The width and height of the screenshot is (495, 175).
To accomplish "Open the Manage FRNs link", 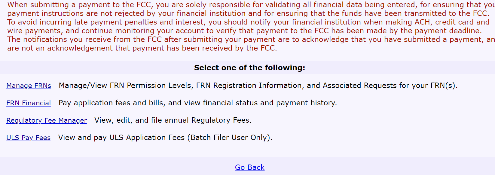I will (29, 86).
